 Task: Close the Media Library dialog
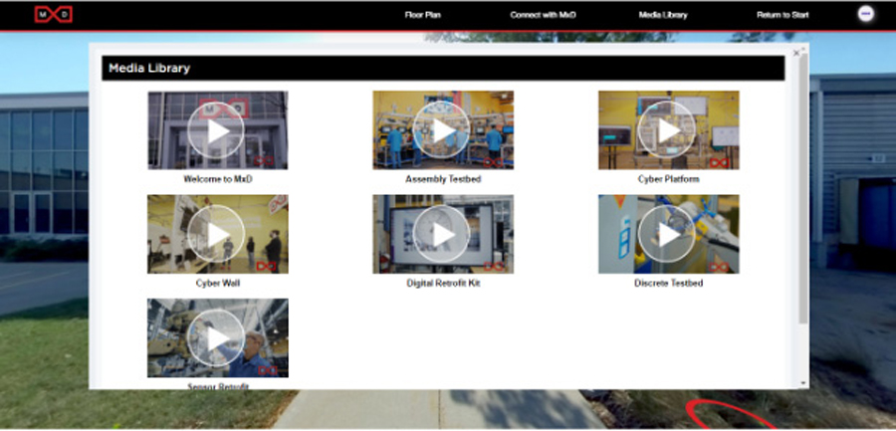[796, 53]
